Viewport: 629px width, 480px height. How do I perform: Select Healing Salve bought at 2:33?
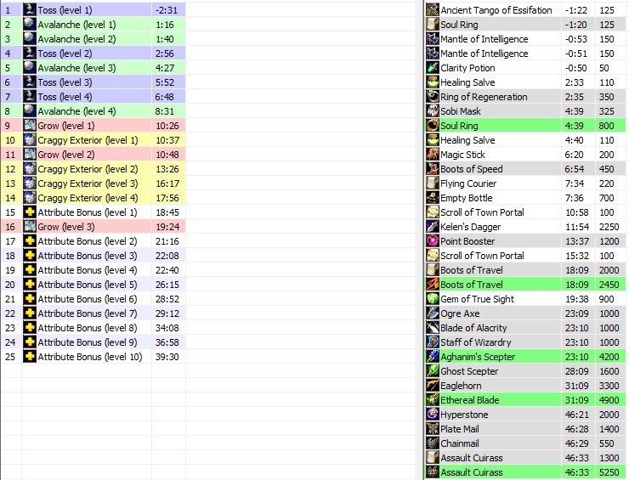pyautogui.click(x=467, y=82)
